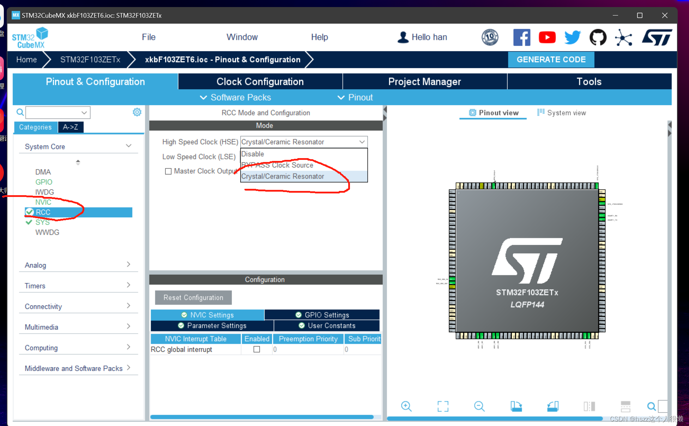Image resolution: width=689 pixels, height=426 pixels.
Task: Select Crystal/Ceramic Resonator in HSE list
Action: [x=304, y=176]
